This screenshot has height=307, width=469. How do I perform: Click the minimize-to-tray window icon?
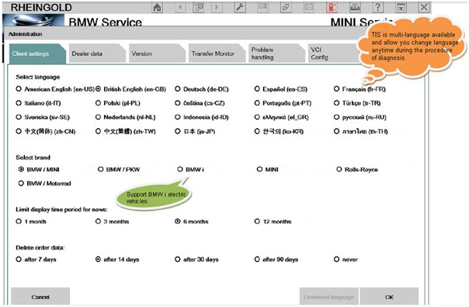point(401,7)
